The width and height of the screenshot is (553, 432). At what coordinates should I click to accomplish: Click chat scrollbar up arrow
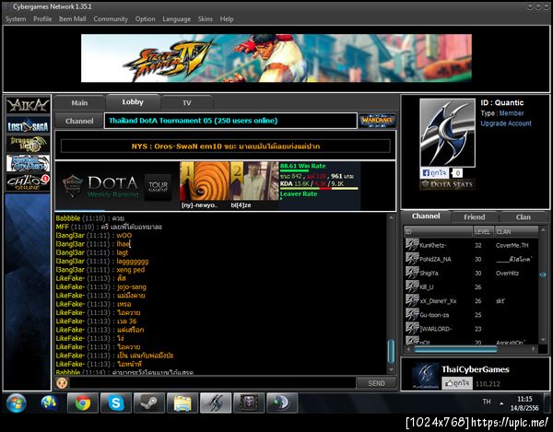(x=391, y=217)
